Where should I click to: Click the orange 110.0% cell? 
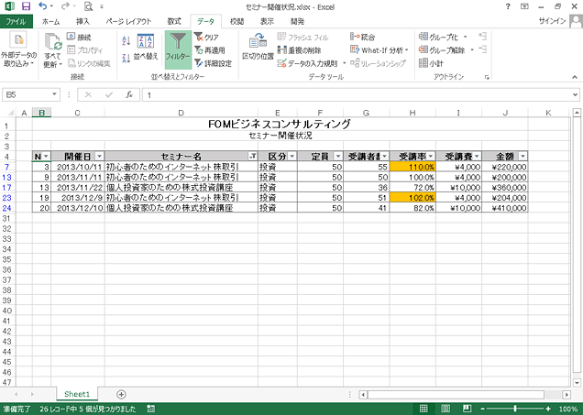[x=412, y=167]
